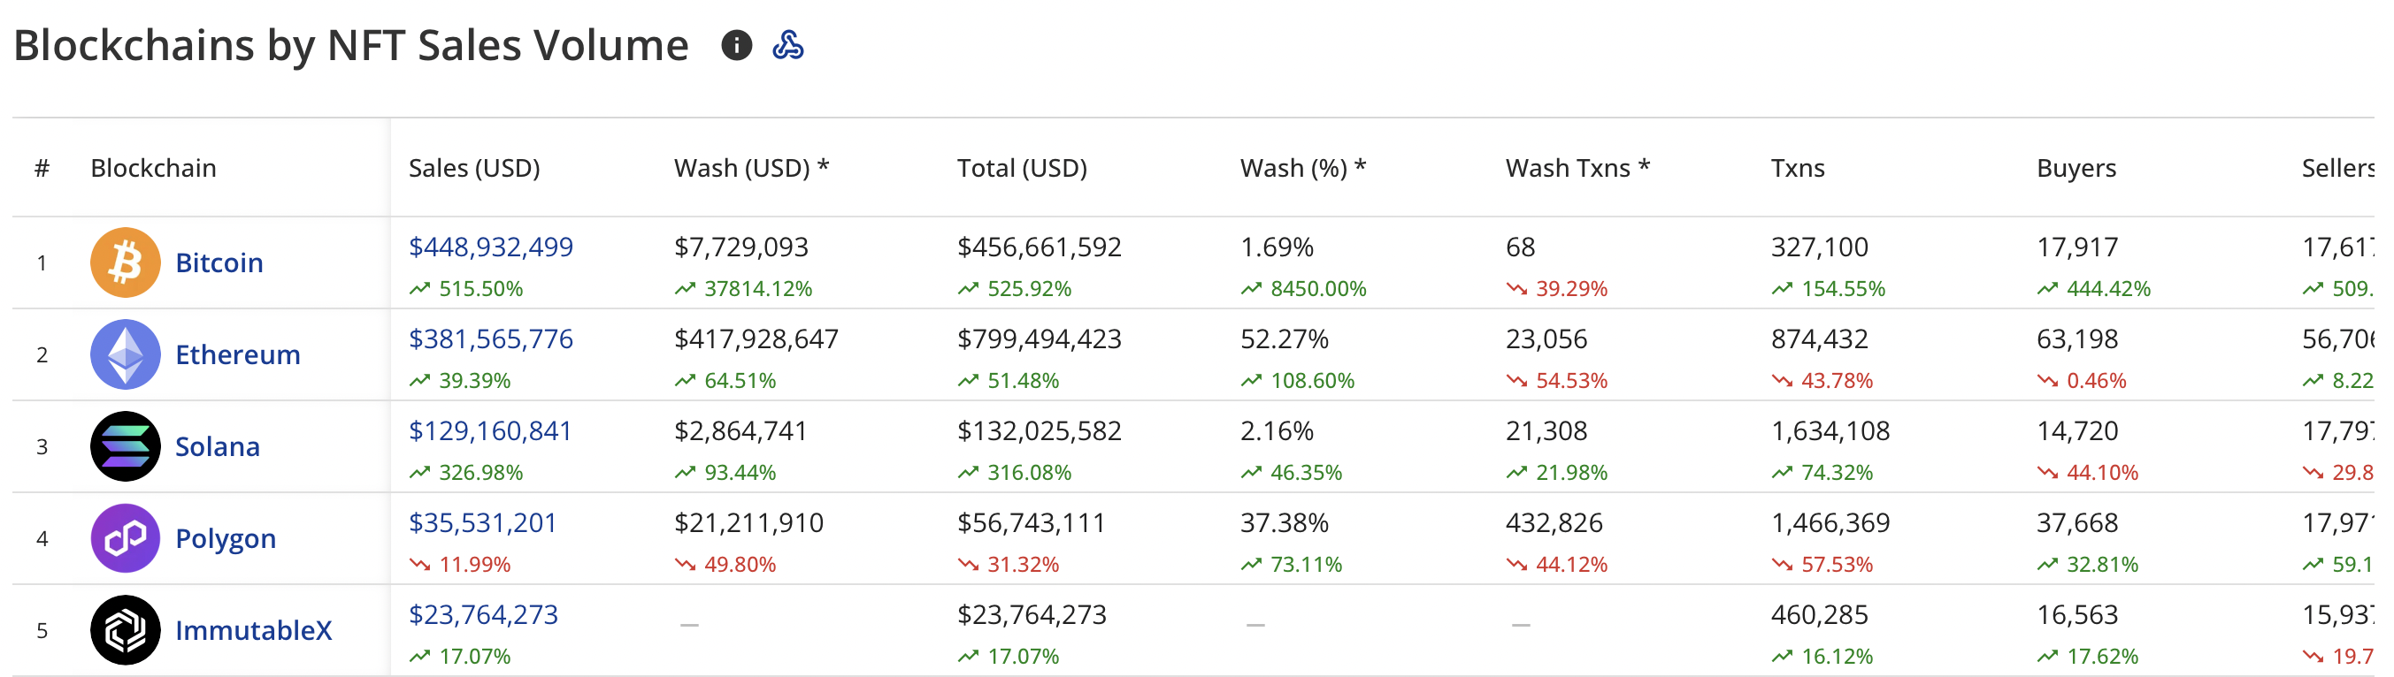Open the Polygon blockchain link
The height and width of the screenshot is (677, 2394).
[x=226, y=538]
